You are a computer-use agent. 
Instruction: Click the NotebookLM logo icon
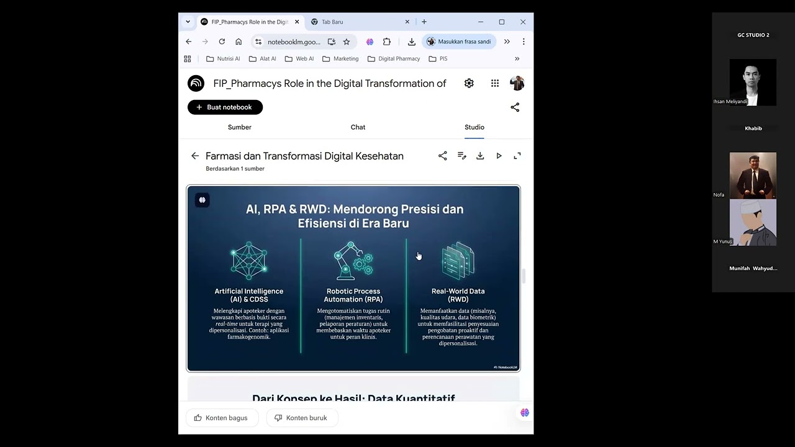pyautogui.click(x=196, y=83)
